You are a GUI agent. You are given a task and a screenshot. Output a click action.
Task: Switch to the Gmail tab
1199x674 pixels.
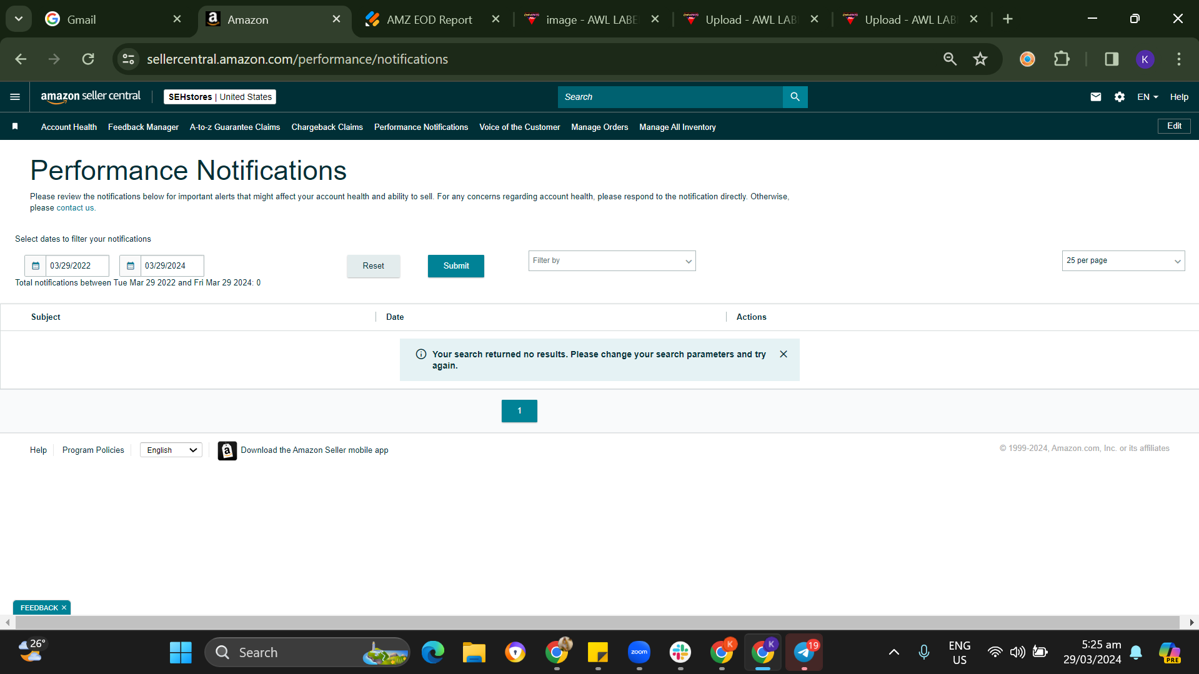click(x=112, y=19)
